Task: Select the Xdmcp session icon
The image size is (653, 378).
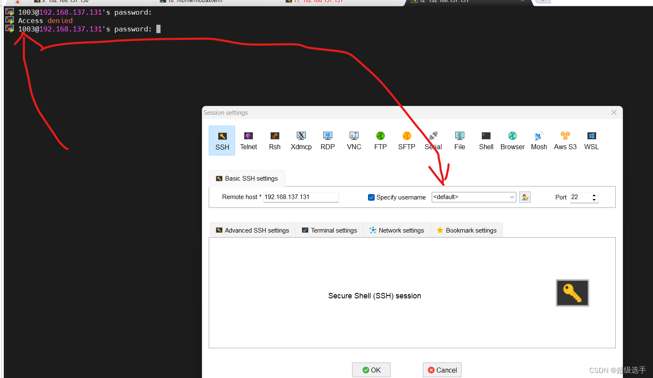Action: [x=301, y=140]
